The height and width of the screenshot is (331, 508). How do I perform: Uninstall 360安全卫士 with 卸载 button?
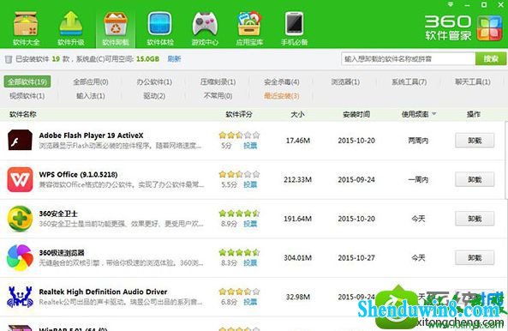click(475, 219)
